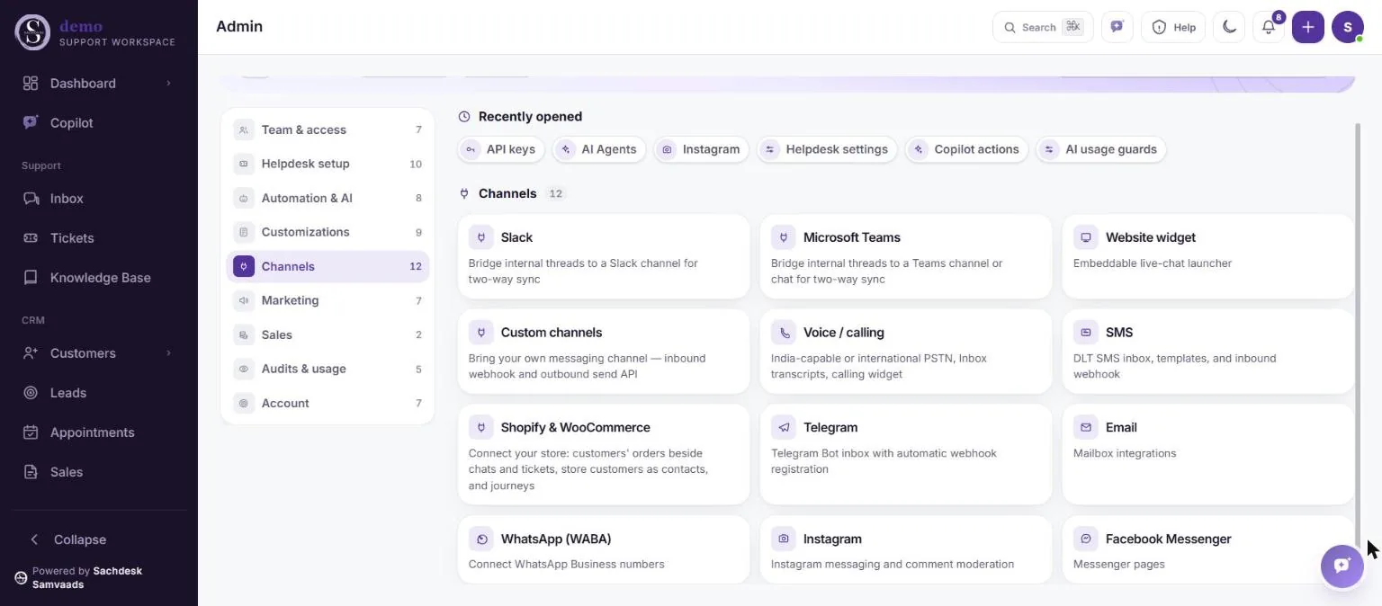Open notifications bell icon

1269,27
